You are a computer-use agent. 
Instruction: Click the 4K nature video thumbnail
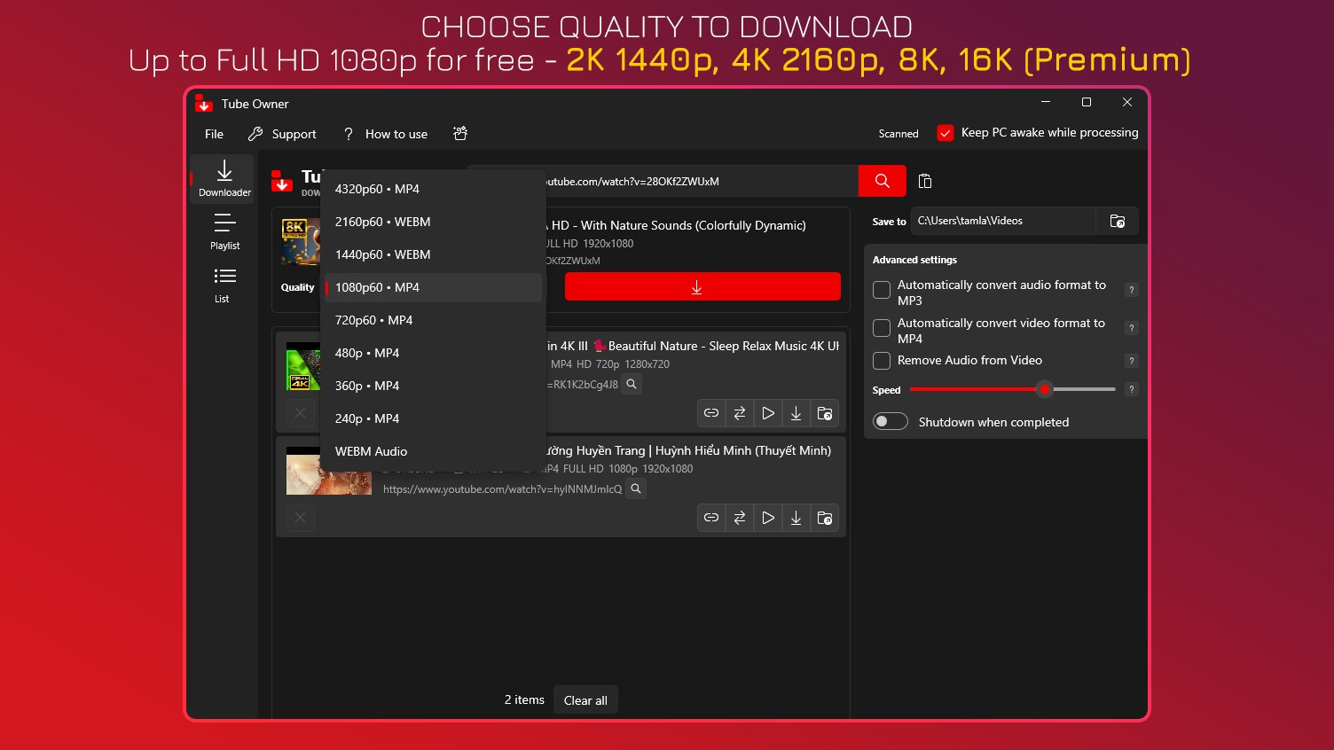[x=303, y=366]
